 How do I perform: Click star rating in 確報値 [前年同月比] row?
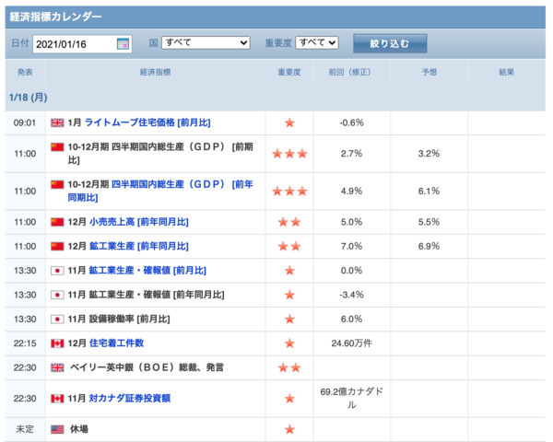coord(289,295)
